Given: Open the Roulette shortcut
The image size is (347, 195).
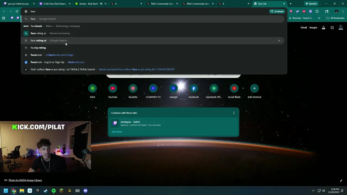Looking at the screenshot, I should 133,92.
